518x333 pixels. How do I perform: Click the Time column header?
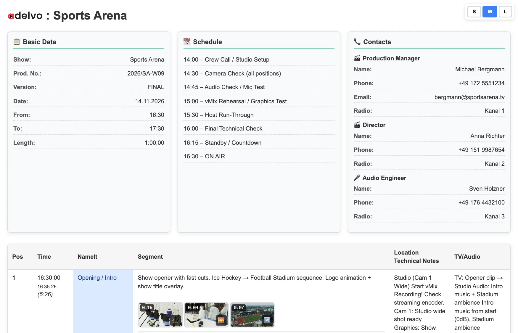click(x=44, y=257)
